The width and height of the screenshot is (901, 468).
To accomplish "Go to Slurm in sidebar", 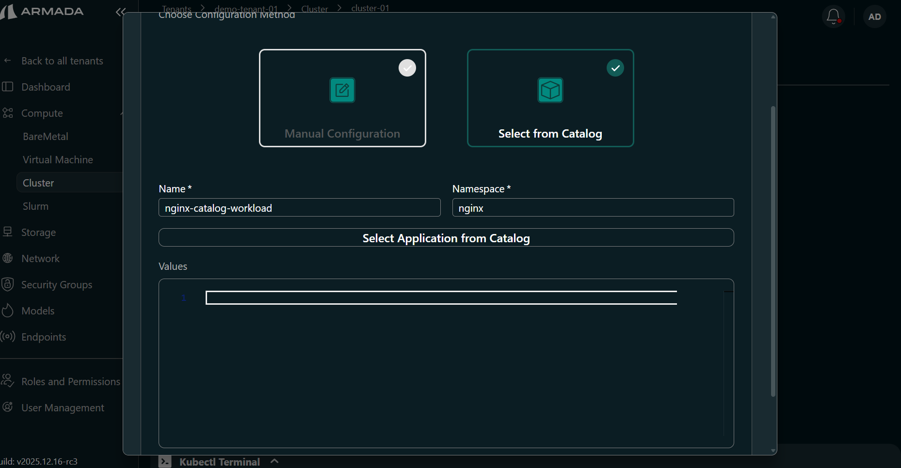I will [35, 206].
